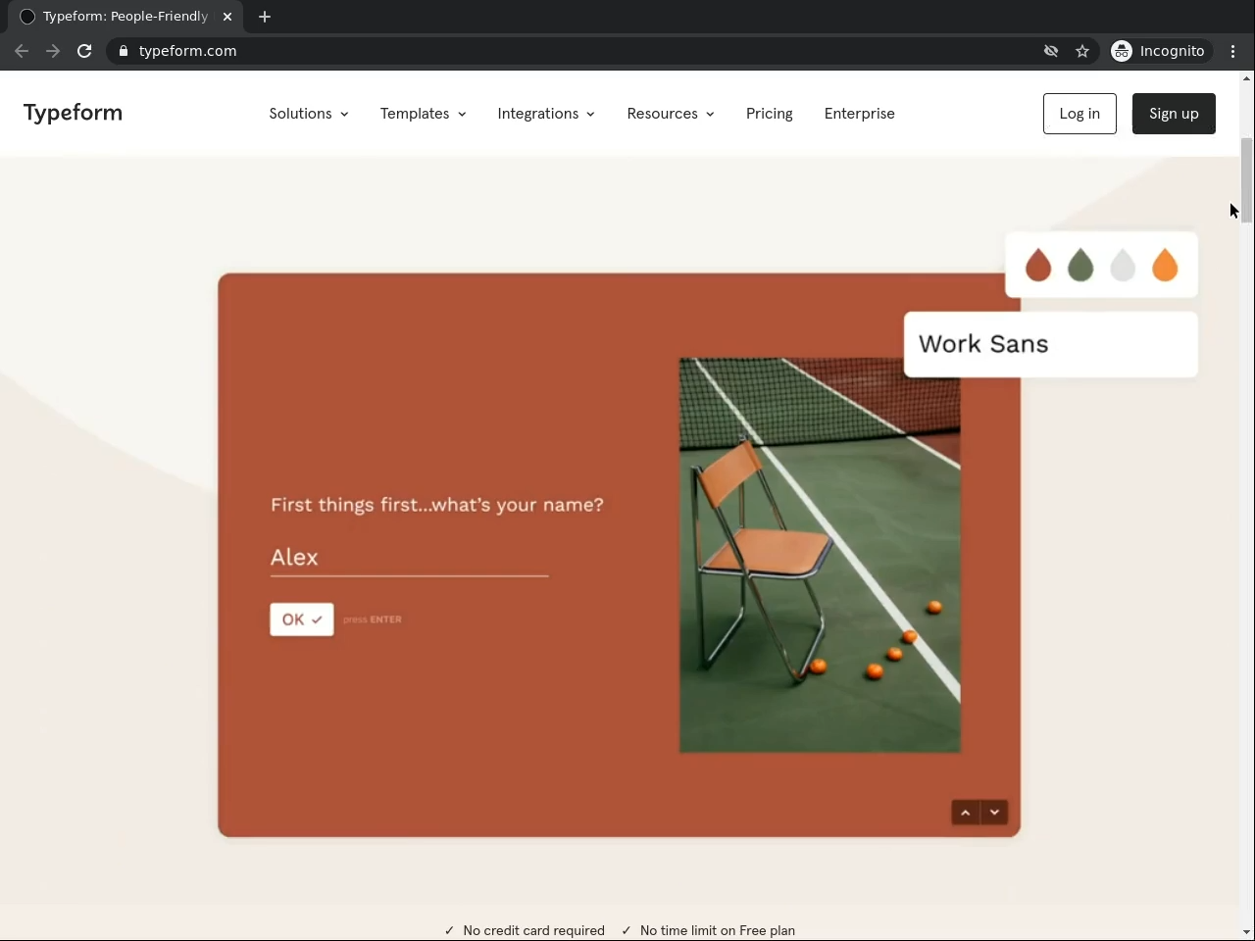Reload the page
This screenshot has width=1255, height=941.
point(84,51)
